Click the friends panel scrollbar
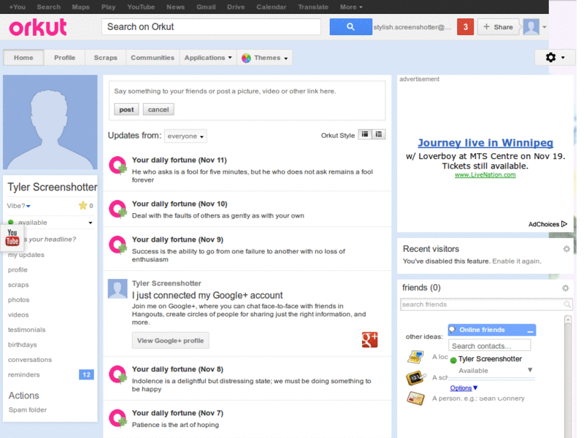The height and width of the screenshot is (438, 584). [x=568, y=376]
